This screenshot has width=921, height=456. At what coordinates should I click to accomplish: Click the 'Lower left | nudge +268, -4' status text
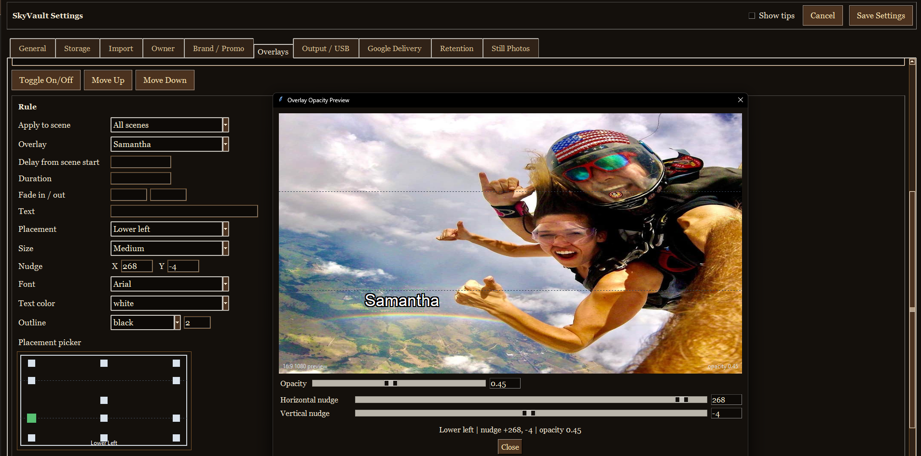click(x=510, y=430)
